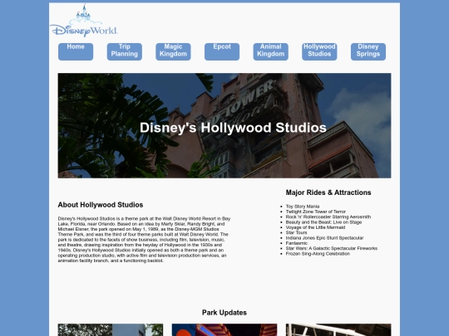Click the Disney World castle logo

[x=84, y=21]
